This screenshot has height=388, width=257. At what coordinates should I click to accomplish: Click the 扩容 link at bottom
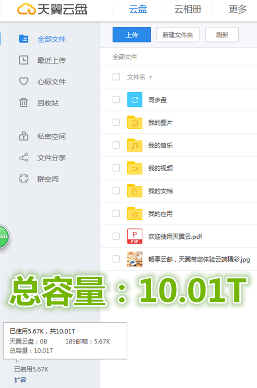coord(20,380)
